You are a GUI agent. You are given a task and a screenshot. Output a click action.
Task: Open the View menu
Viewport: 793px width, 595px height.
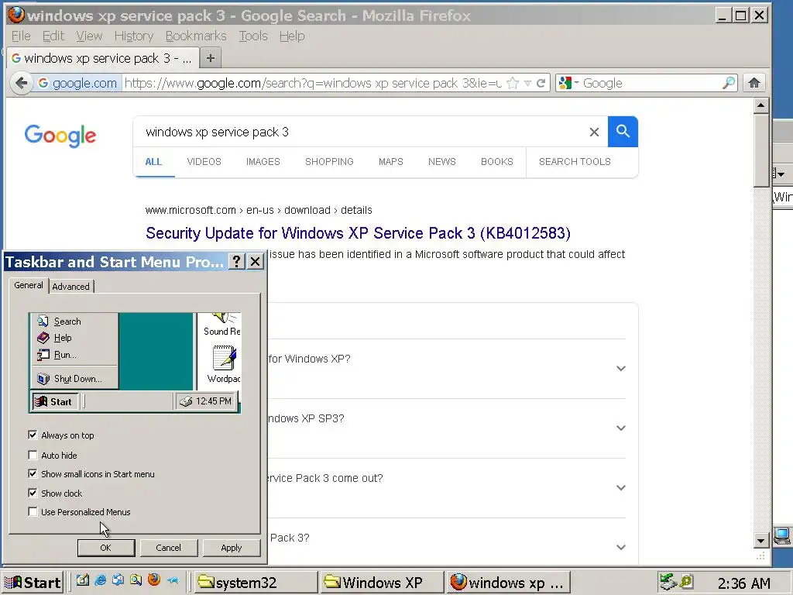click(89, 36)
